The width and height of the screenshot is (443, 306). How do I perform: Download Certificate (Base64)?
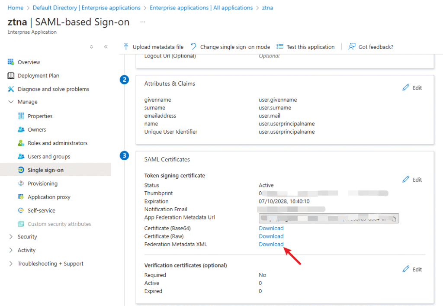[x=271, y=228]
